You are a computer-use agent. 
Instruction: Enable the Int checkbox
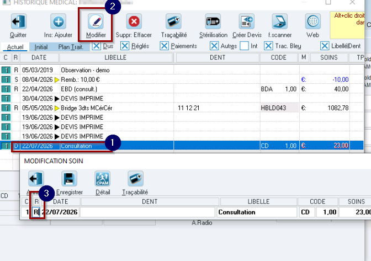click(244, 46)
